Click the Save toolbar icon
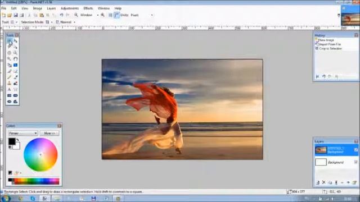Screen dimensions: 360x202 16,15
